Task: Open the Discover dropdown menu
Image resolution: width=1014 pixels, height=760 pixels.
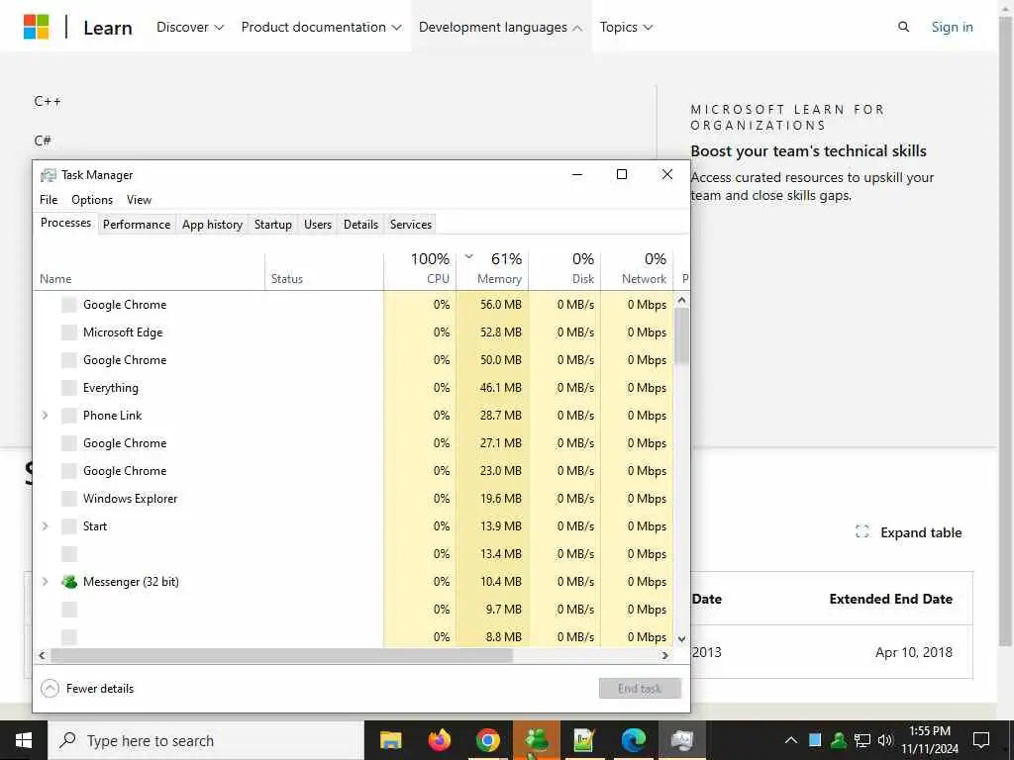Action: 190,27
